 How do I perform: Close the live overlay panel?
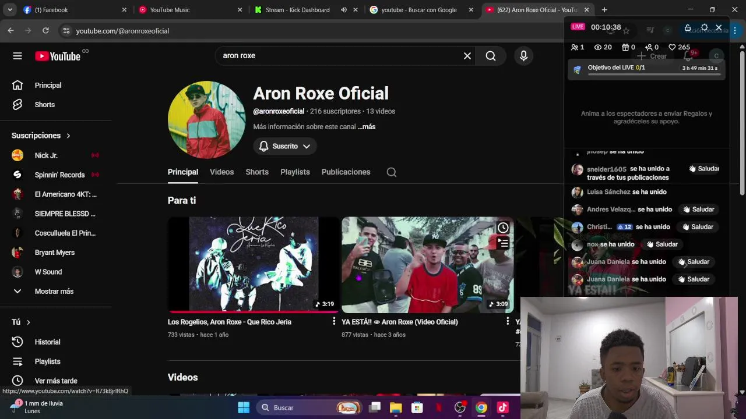(719, 28)
